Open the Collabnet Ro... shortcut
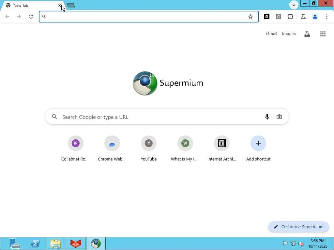334x250 pixels. (x=75, y=148)
